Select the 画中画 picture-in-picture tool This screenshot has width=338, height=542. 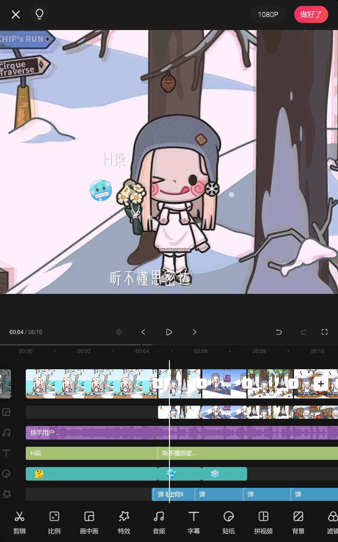(89, 522)
